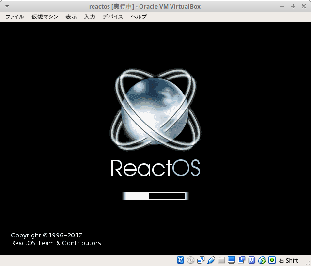This screenshot has width=311, height=266.
Task: Open the デバイス menu
Action: (x=113, y=16)
